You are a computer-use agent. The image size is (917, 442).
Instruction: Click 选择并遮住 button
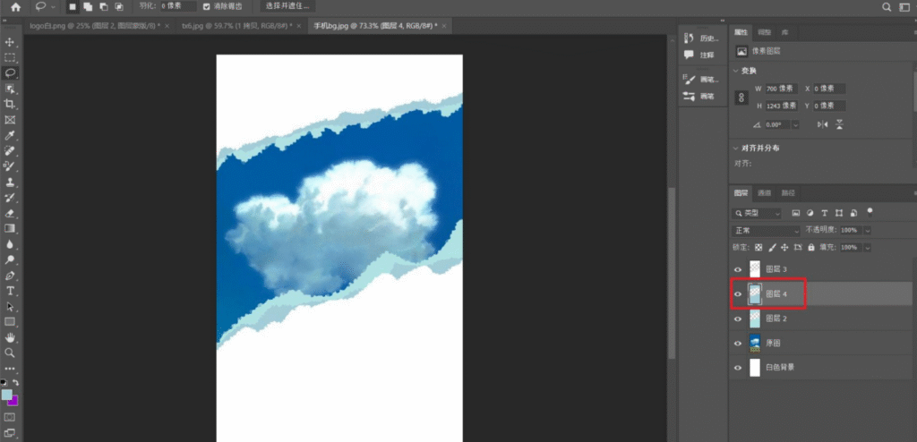tap(287, 6)
